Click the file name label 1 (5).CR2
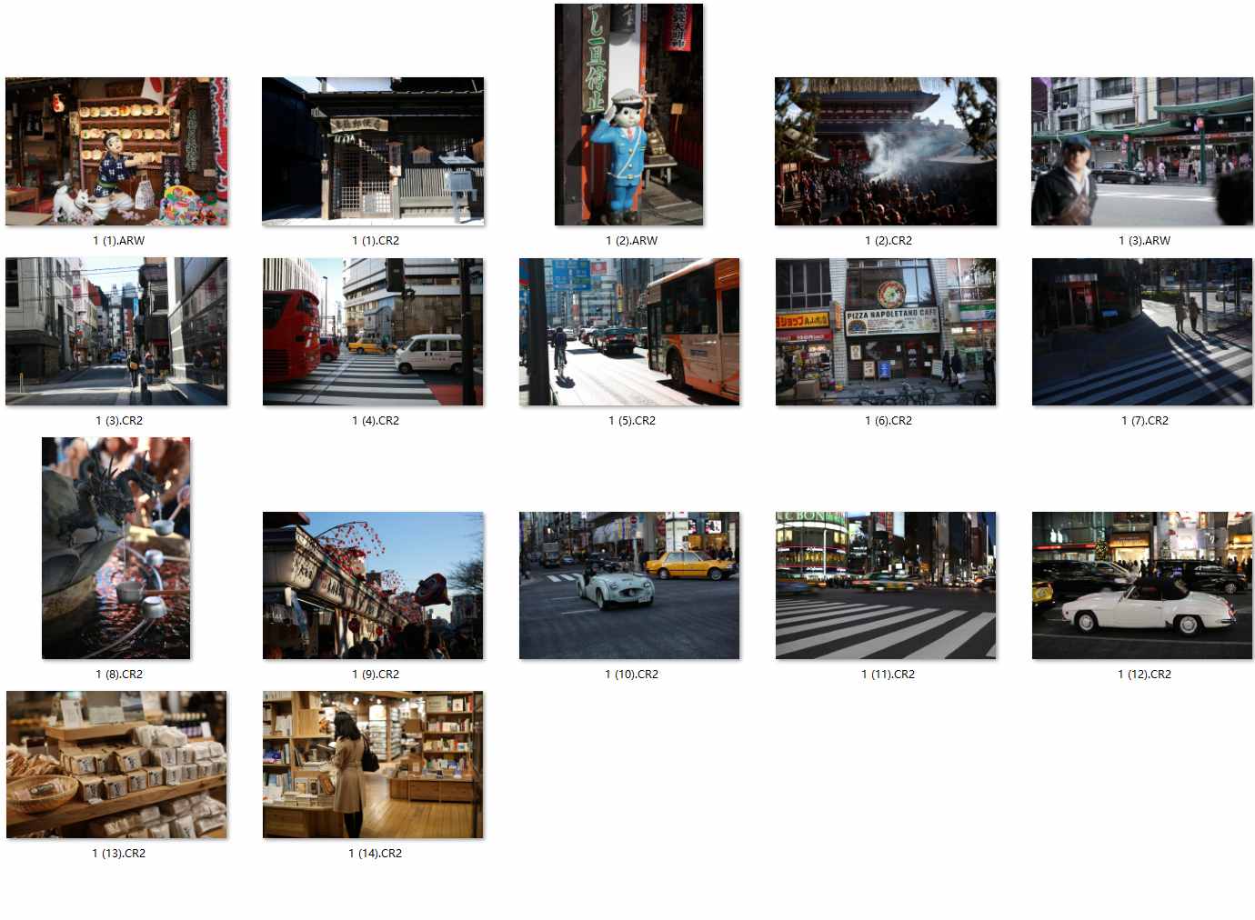1255x920 pixels. tap(632, 421)
